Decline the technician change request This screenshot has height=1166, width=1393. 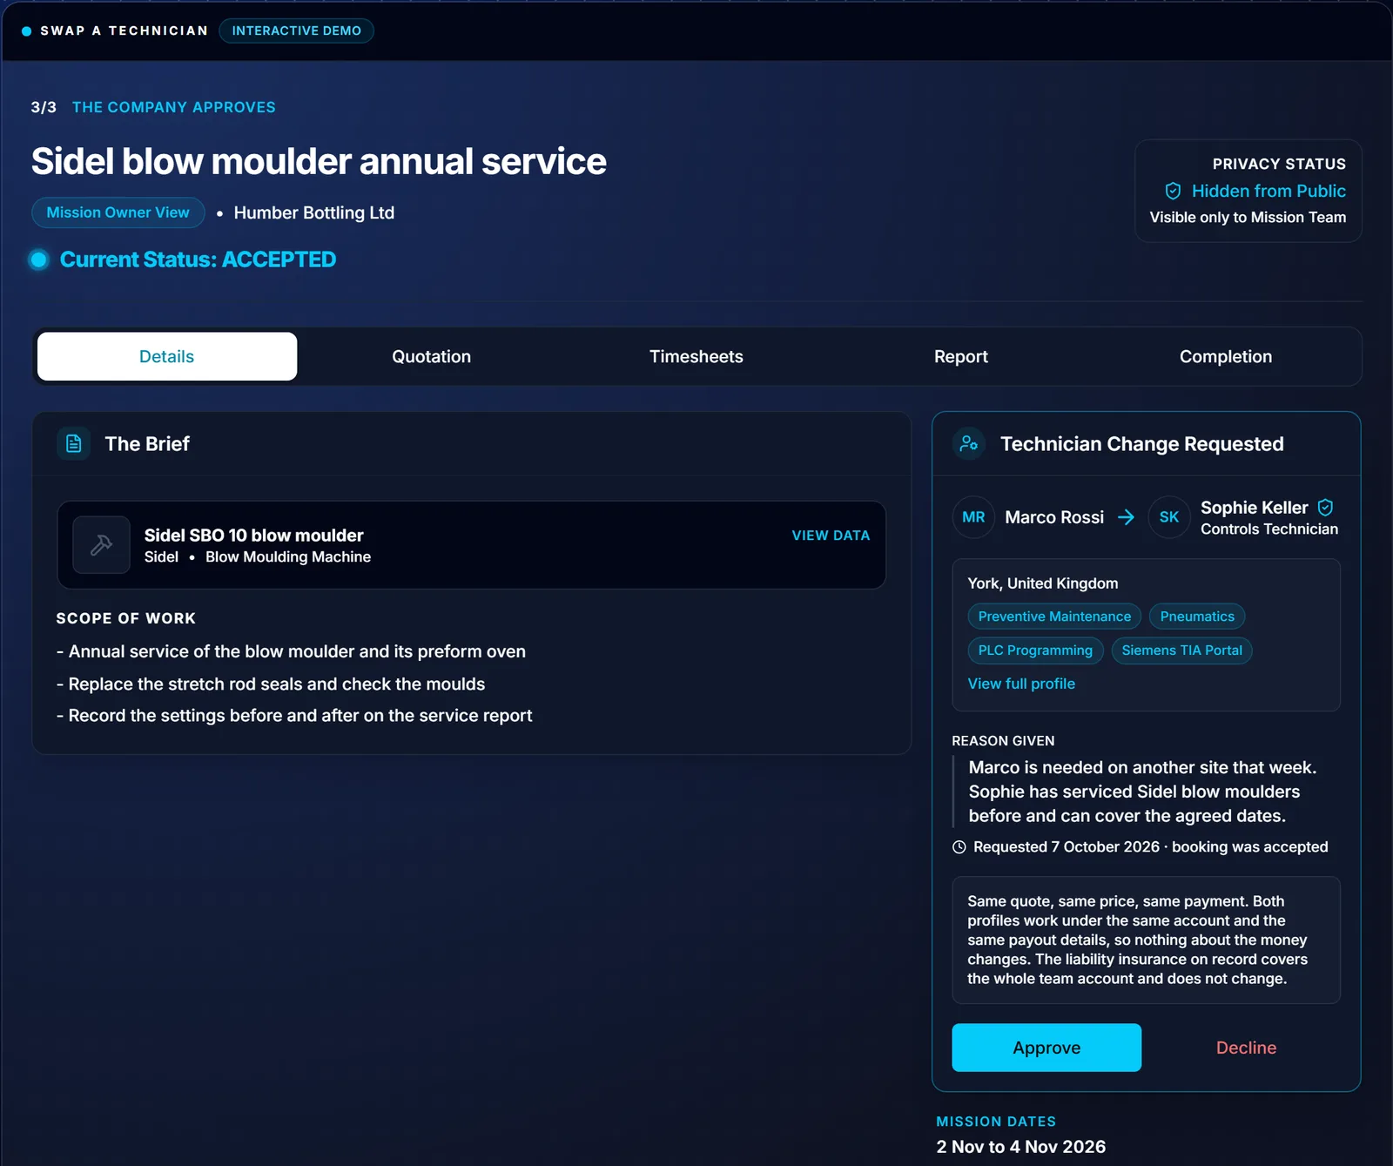1246,1048
